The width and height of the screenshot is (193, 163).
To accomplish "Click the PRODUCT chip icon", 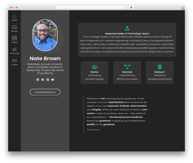I will [x=160, y=67].
